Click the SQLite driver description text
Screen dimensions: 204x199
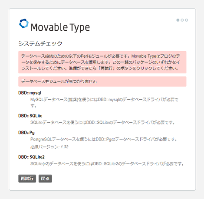pyautogui.click(x=102, y=122)
